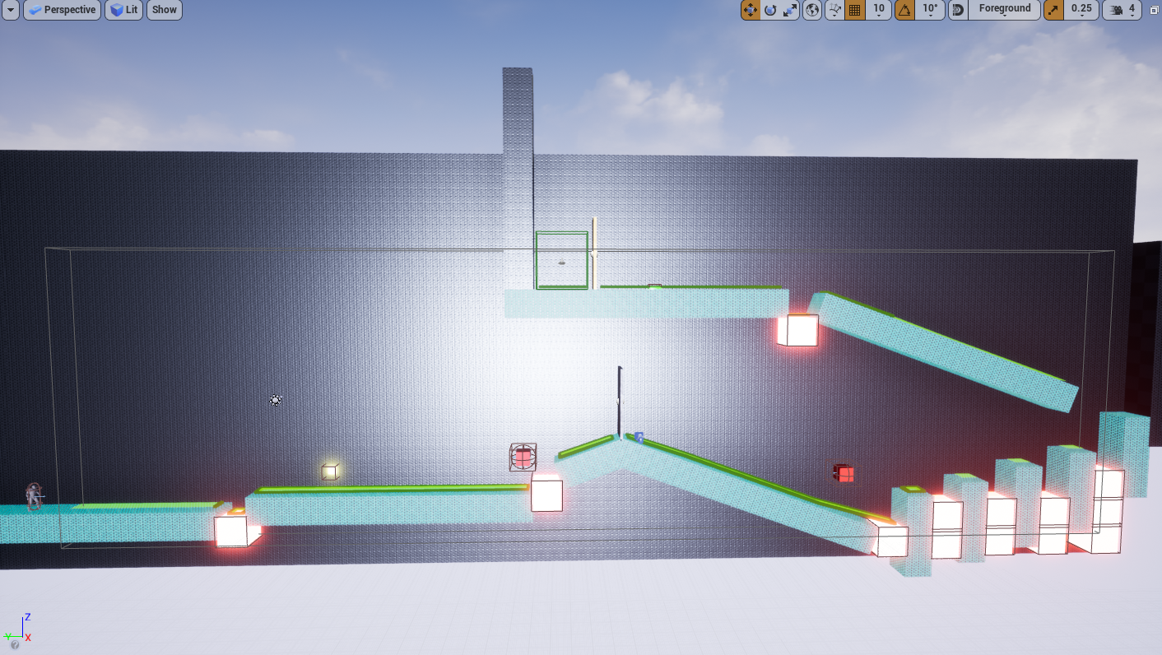Viewport: 1162px width, 655px height.
Task: Toggle grid snapping on or off
Action: pyautogui.click(x=855, y=10)
